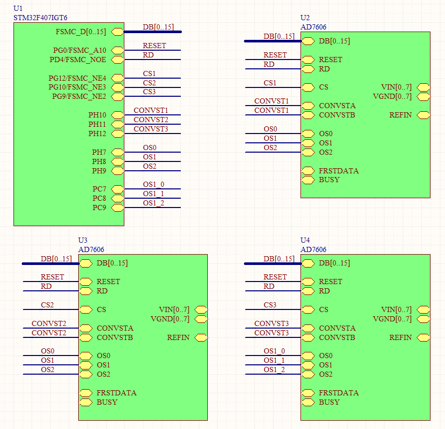Click the AD7606 label under U2
This screenshot has height=429, width=445.
tap(313, 27)
